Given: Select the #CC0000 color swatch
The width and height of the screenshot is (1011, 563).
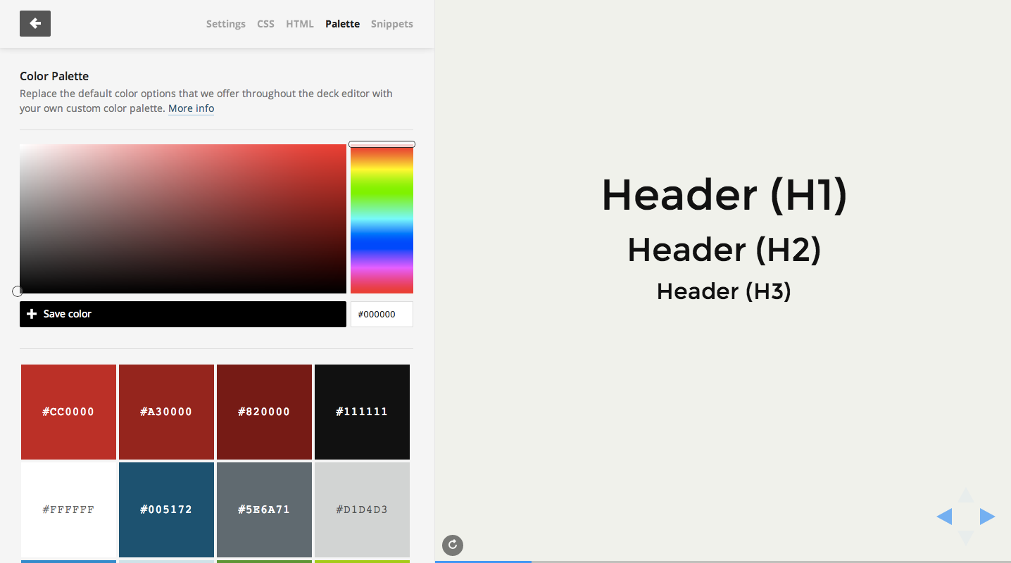Looking at the screenshot, I should [68, 412].
